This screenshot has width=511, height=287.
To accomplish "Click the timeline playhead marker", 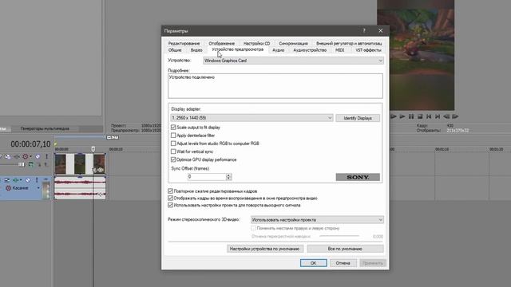I will (93, 149).
